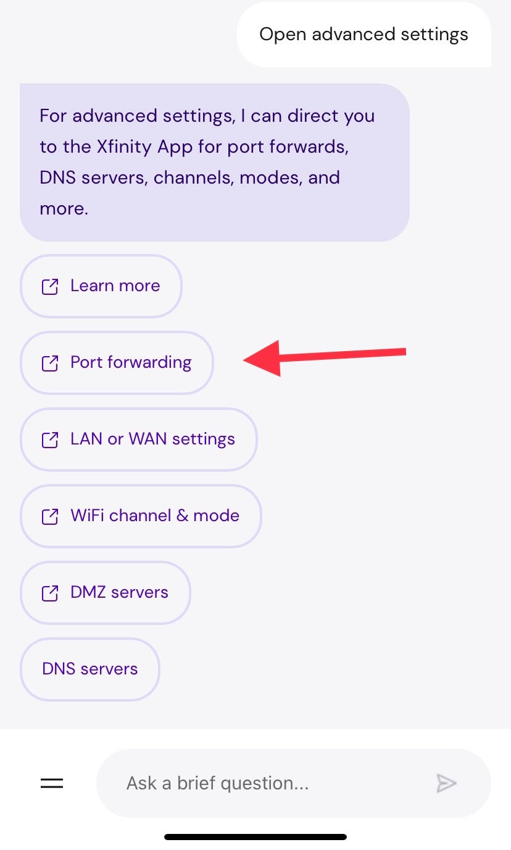Tap the external link icon beside DMZ servers
Viewport: 511px width, 850px height.
(49, 593)
